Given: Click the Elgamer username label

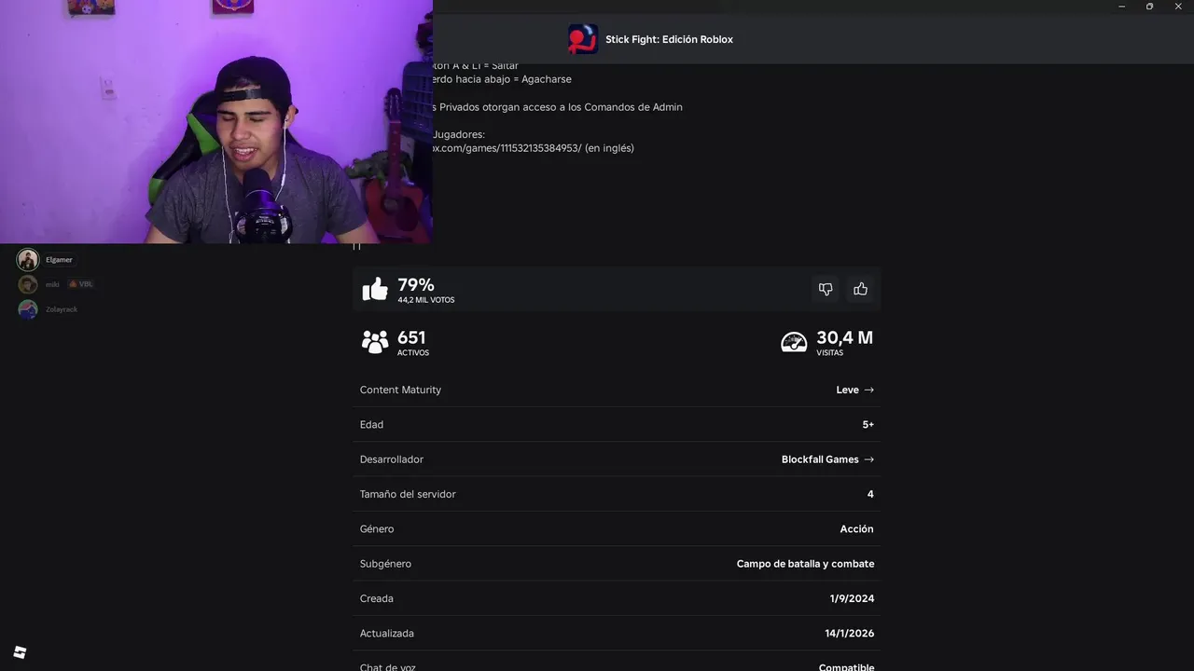Looking at the screenshot, I should point(59,260).
